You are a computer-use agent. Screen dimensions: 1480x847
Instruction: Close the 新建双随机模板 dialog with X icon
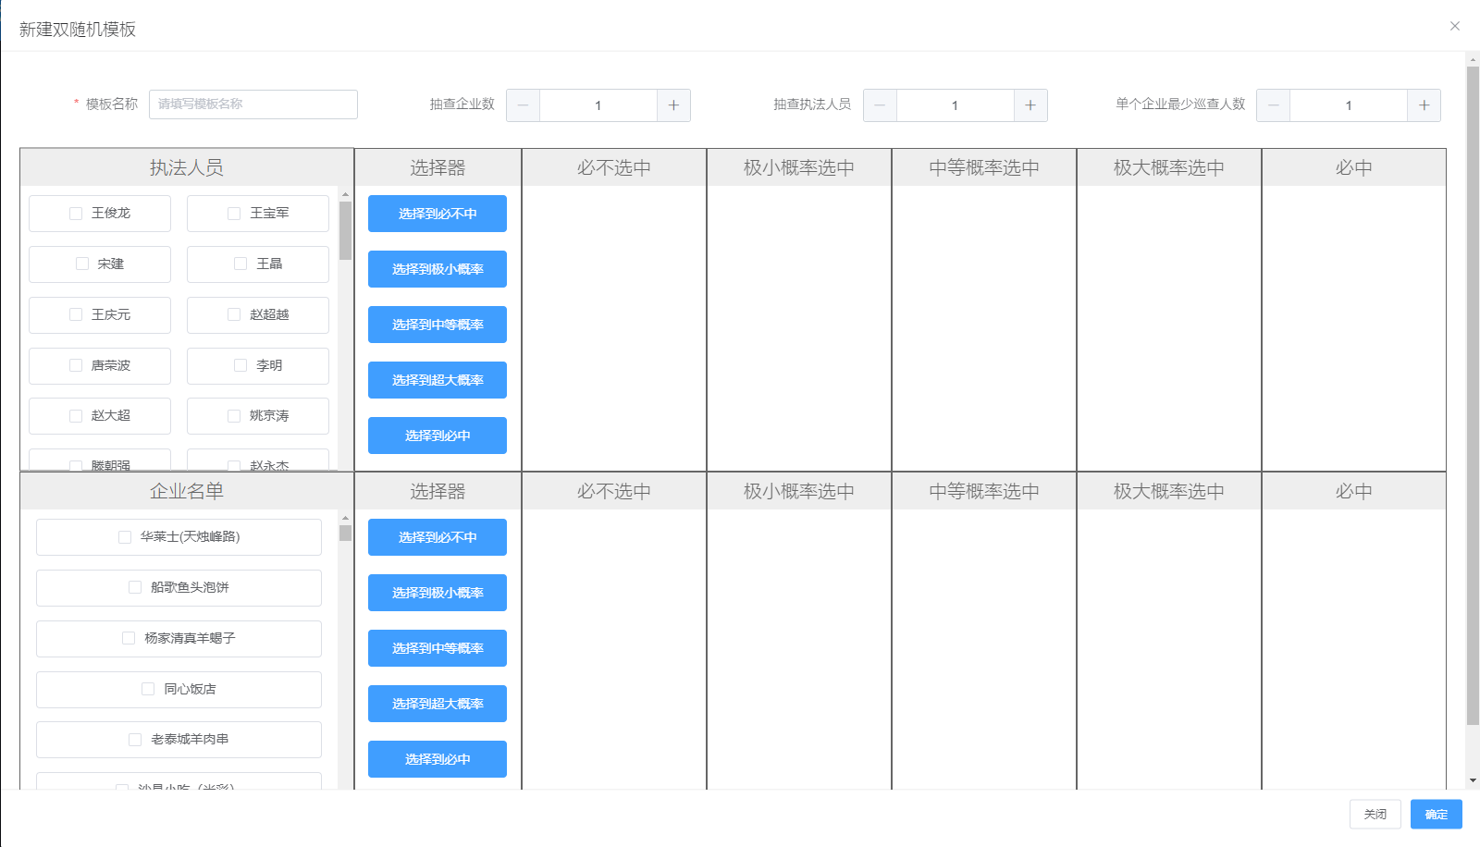point(1455,26)
